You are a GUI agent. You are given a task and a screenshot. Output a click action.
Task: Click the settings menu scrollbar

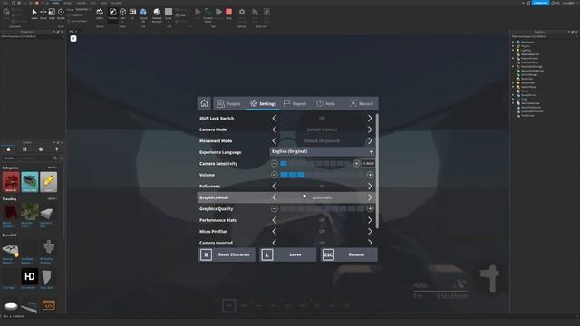coord(377,171)
